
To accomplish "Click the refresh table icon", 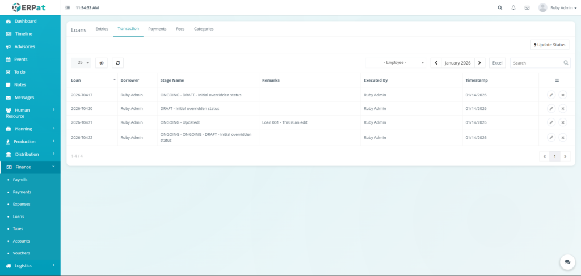I will click(x=117, y=63).
